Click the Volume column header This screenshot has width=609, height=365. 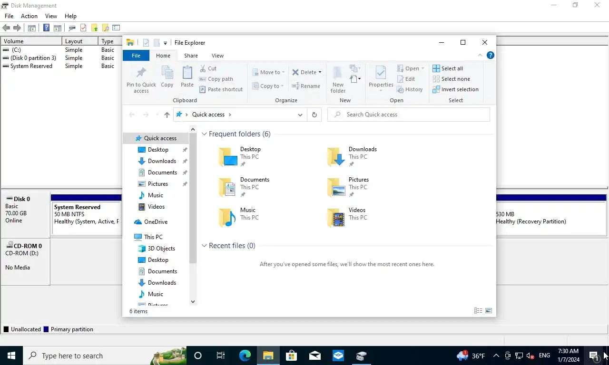pyautogui.click(x=31, y=41)
